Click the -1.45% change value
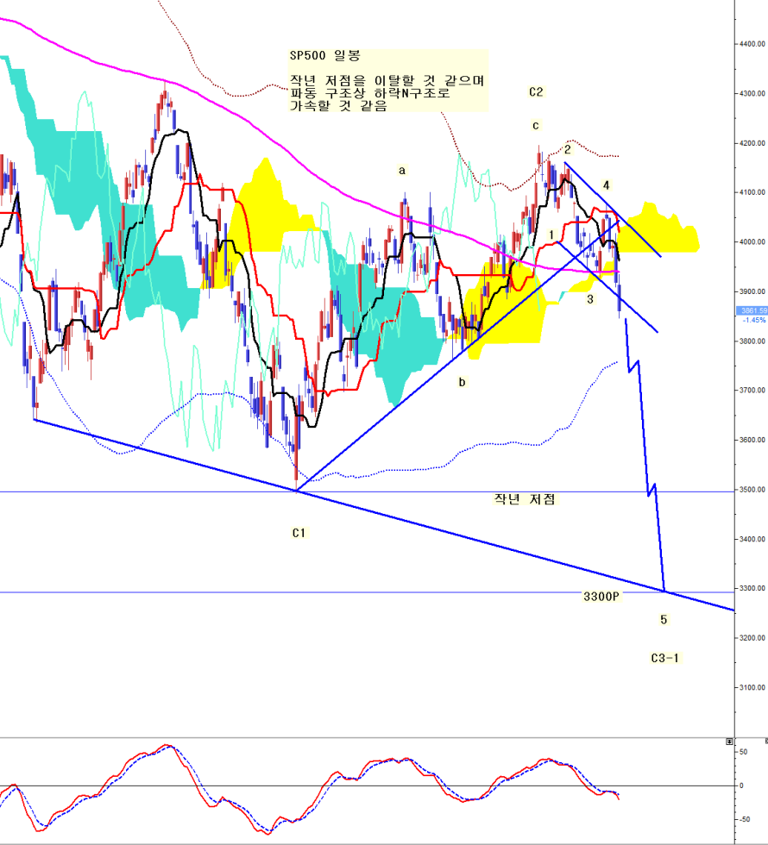Screen dimensions: 768x845 tap(754, 320)
